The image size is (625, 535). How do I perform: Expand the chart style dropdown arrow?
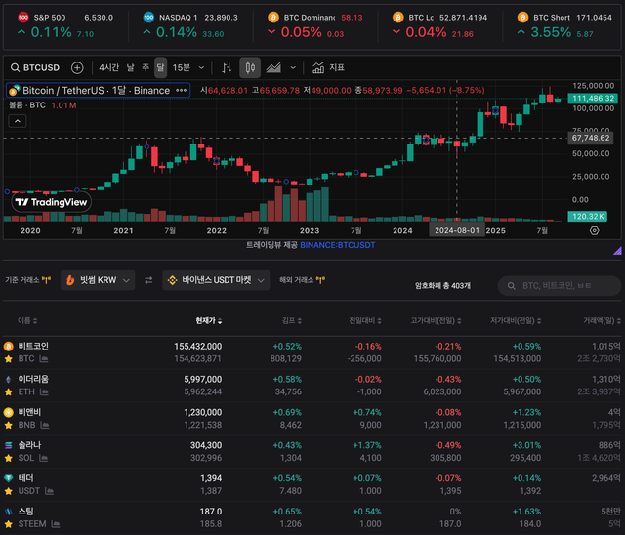(293, 67)
